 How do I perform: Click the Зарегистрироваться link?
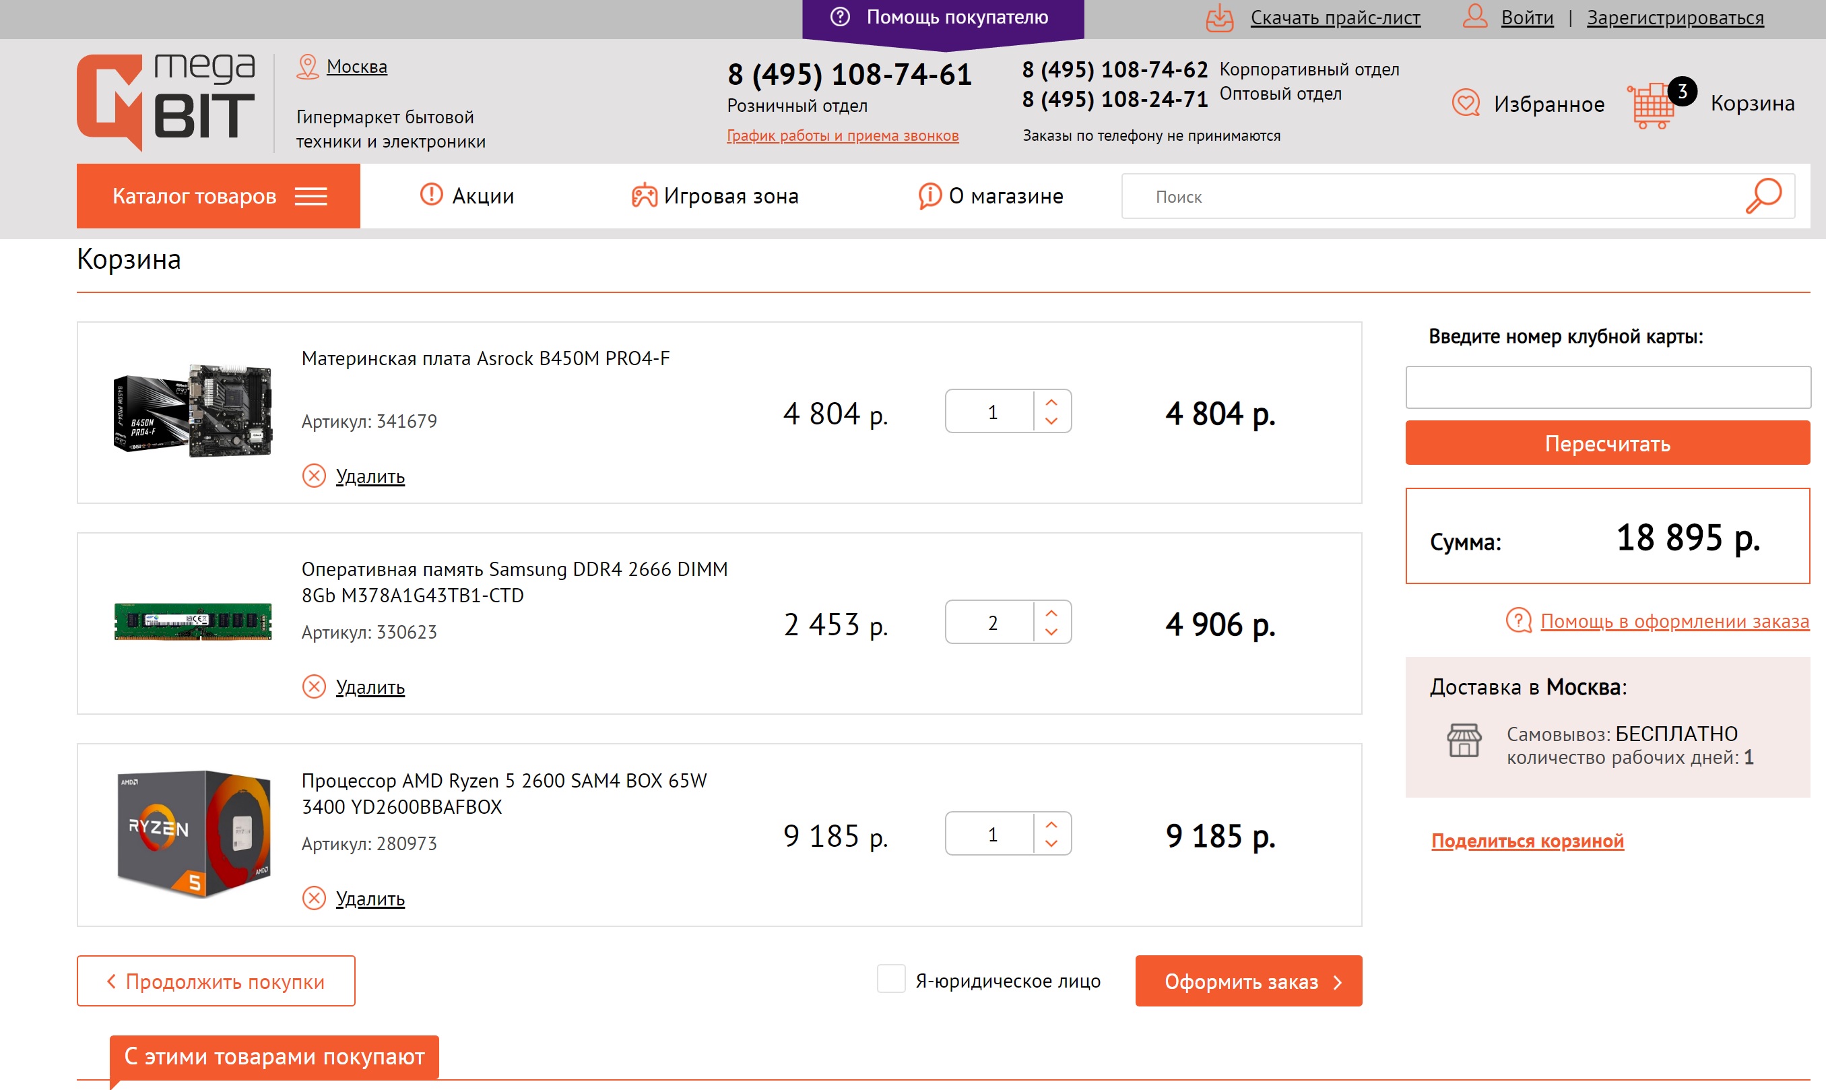click(x=1674, y=18)
